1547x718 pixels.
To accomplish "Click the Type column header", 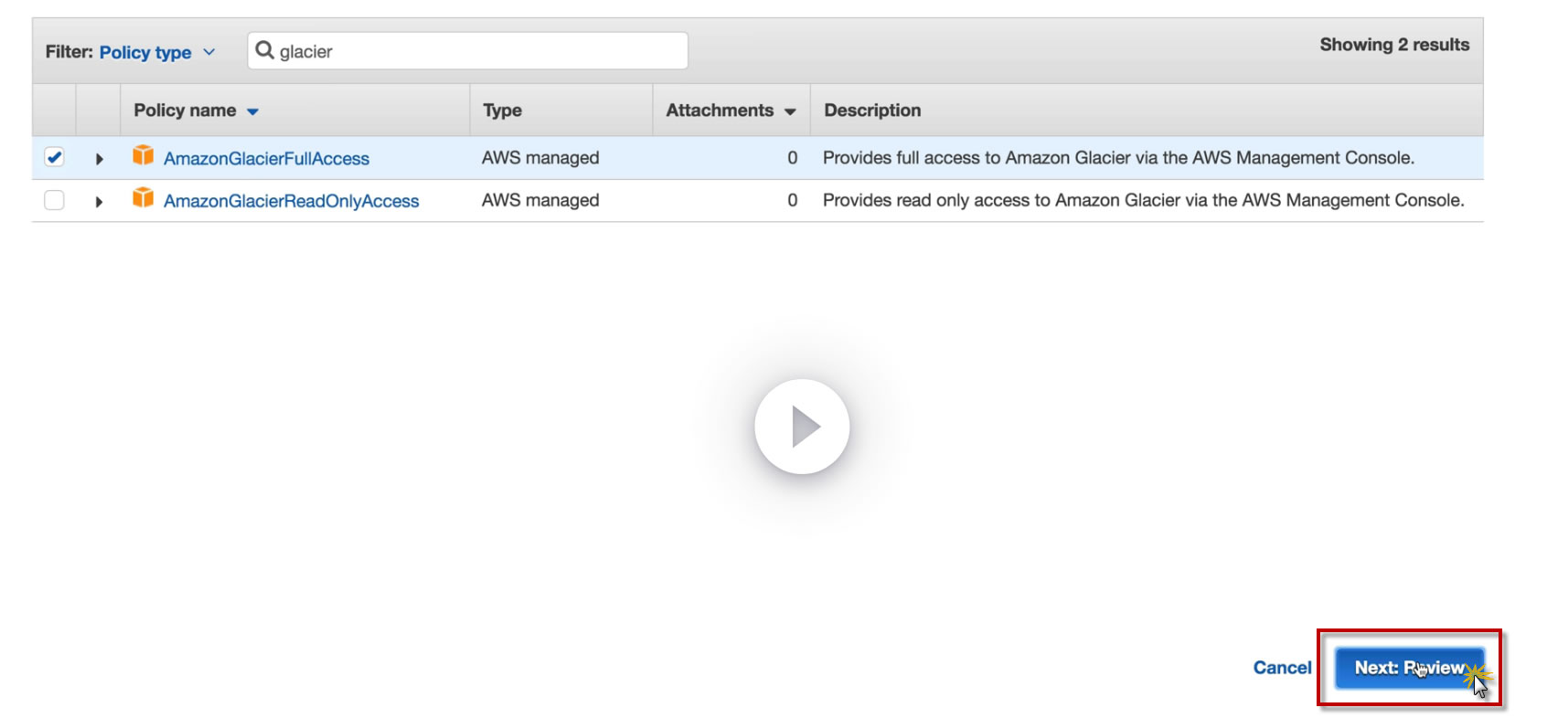I will click(502, 111).
